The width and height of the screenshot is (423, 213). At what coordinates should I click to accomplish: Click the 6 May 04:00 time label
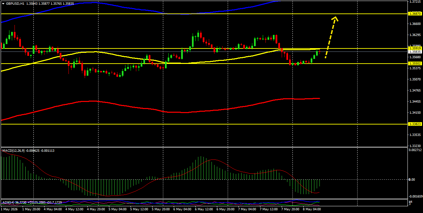(183, 209)
